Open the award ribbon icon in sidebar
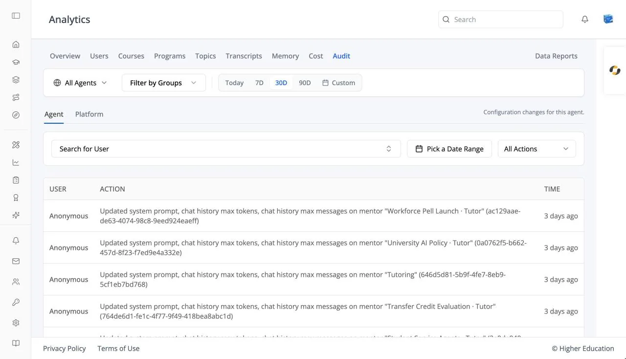Image resolution: width=626 pixels, height=359 pixels. (16, 198)
